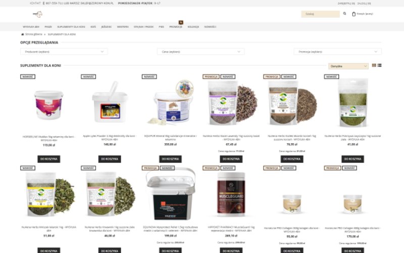This screenshot has height=253, width=404.
Task: Add Equipur Mineral to cart
Action: 170,159
